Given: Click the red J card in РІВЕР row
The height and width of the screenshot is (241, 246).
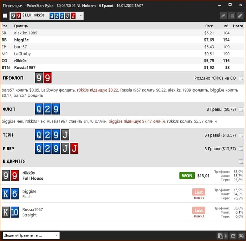Looking at the screenshot, I should click(x=74, y=148).
